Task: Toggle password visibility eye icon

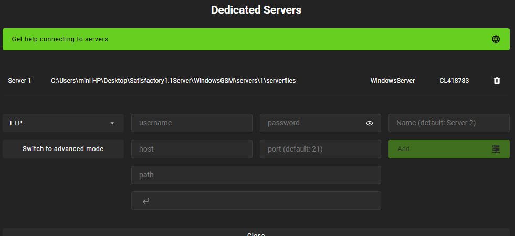Action: tap(370, 123)
